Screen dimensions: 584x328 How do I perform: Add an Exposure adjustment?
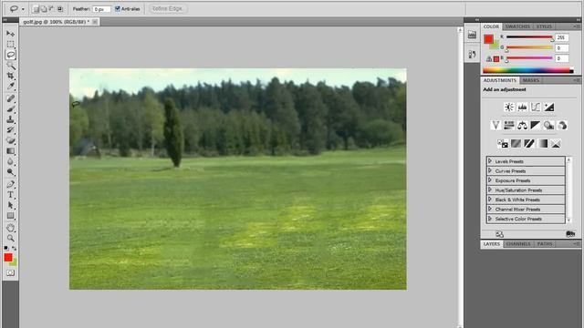549,108
